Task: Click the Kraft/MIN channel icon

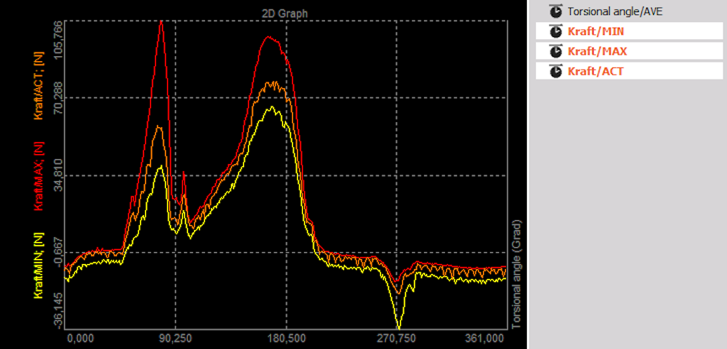Action: coord(555,31)
